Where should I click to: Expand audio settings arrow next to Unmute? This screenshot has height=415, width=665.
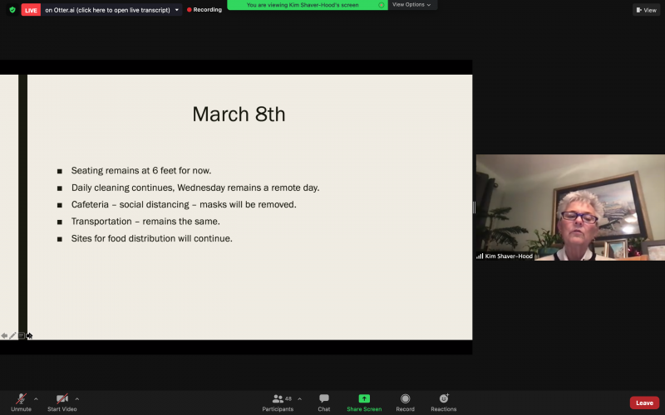36,399
